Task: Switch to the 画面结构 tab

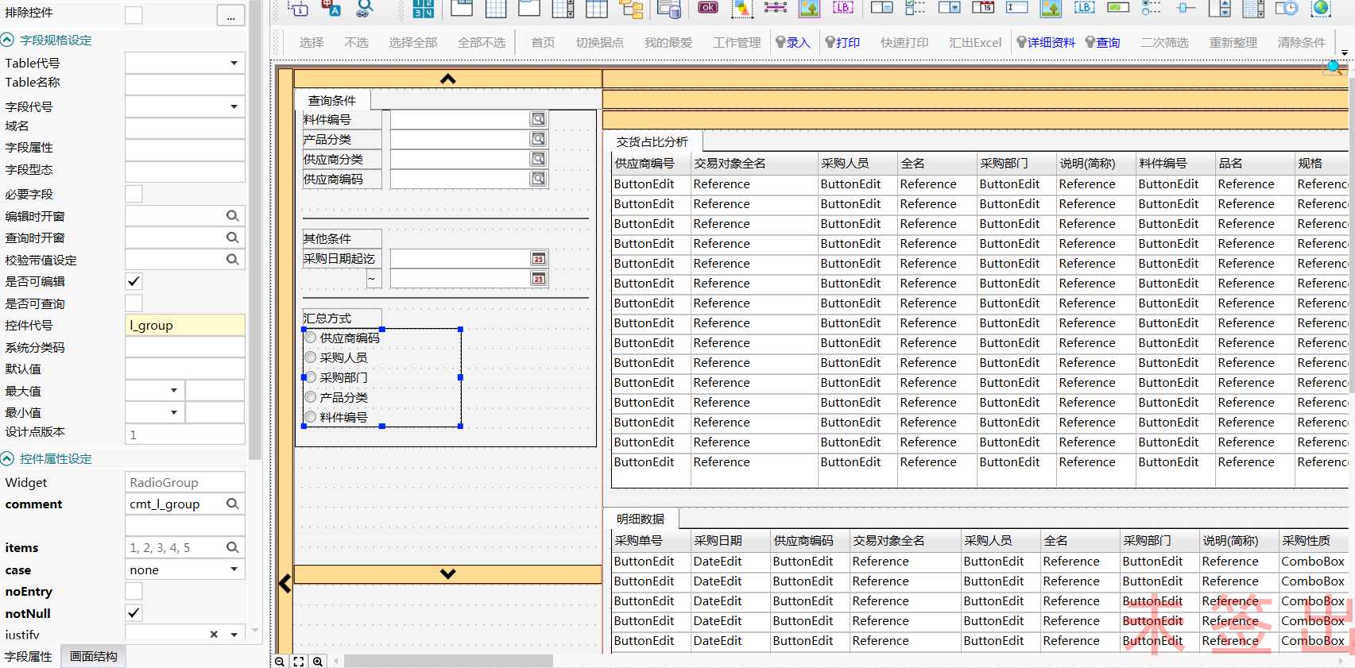Action: [93, 656]
